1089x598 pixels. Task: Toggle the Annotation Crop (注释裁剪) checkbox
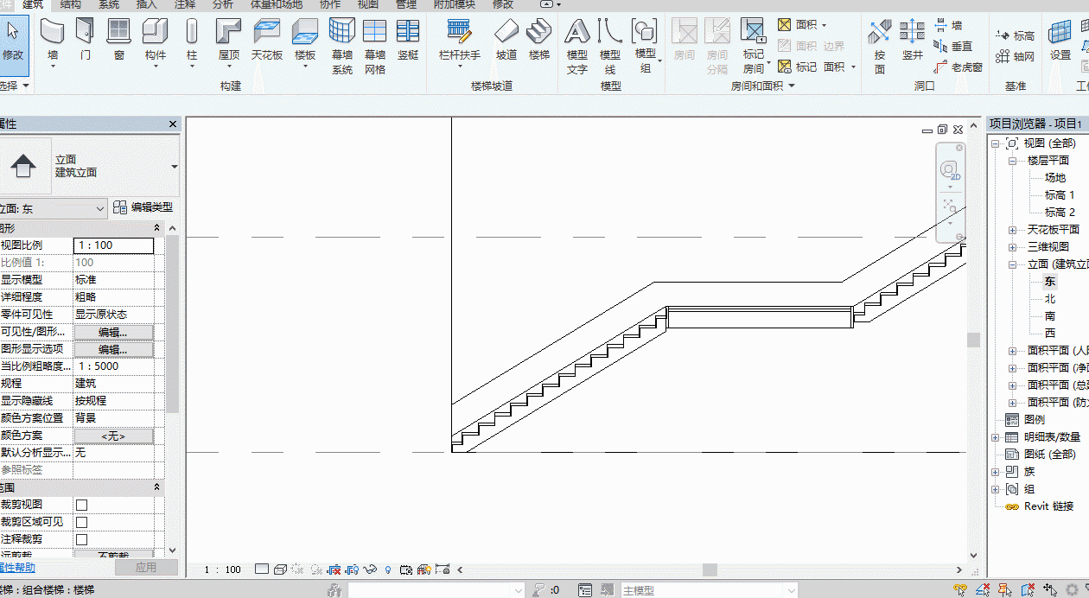click(x=81, y=539)
